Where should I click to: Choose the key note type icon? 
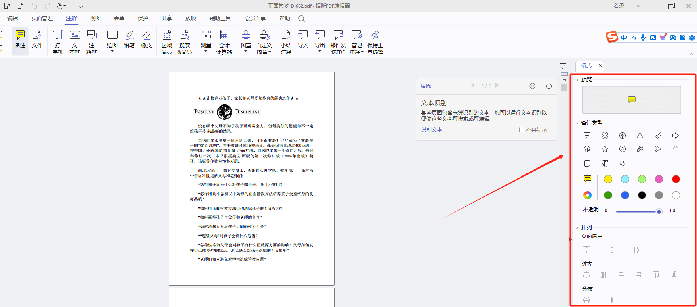pos(640,149)
